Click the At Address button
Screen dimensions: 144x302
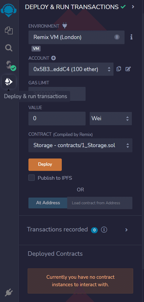click(x=48, y=203)
